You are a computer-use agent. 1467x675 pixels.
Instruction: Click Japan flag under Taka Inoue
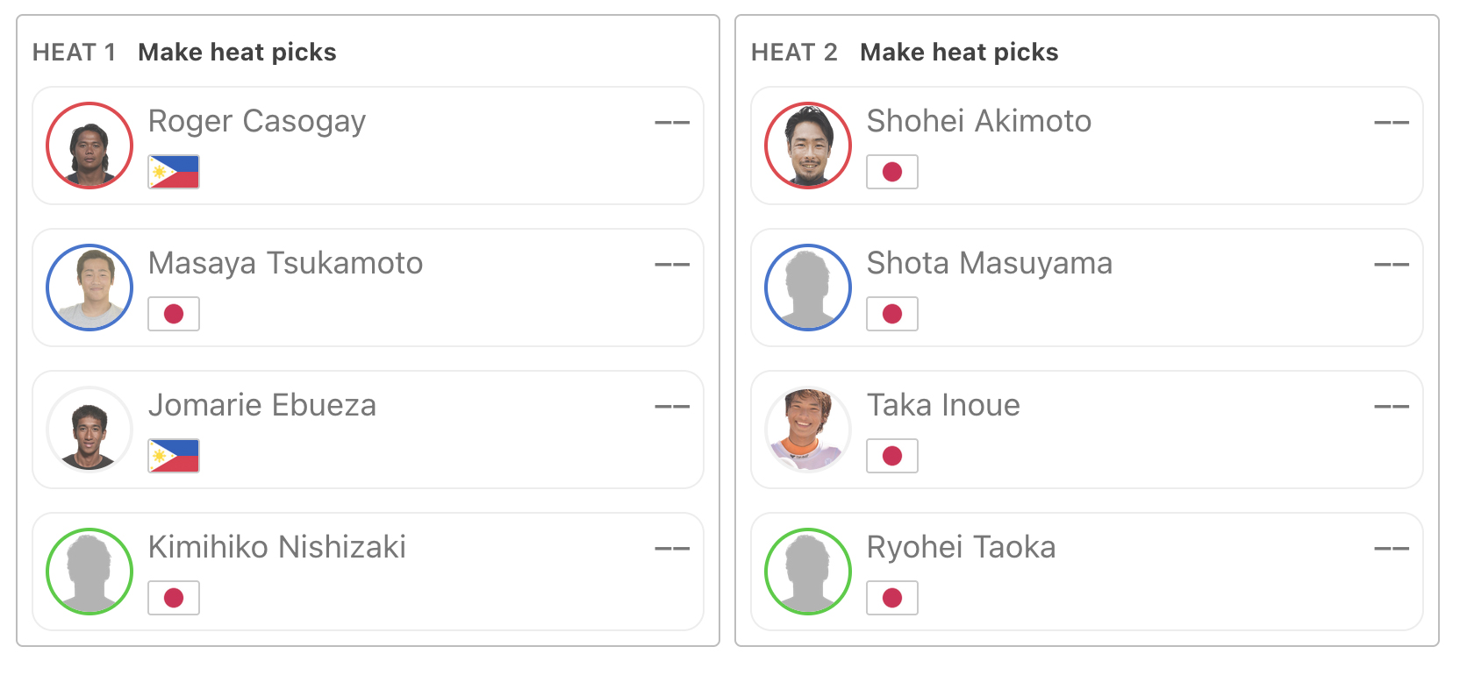tap(892, 456)
